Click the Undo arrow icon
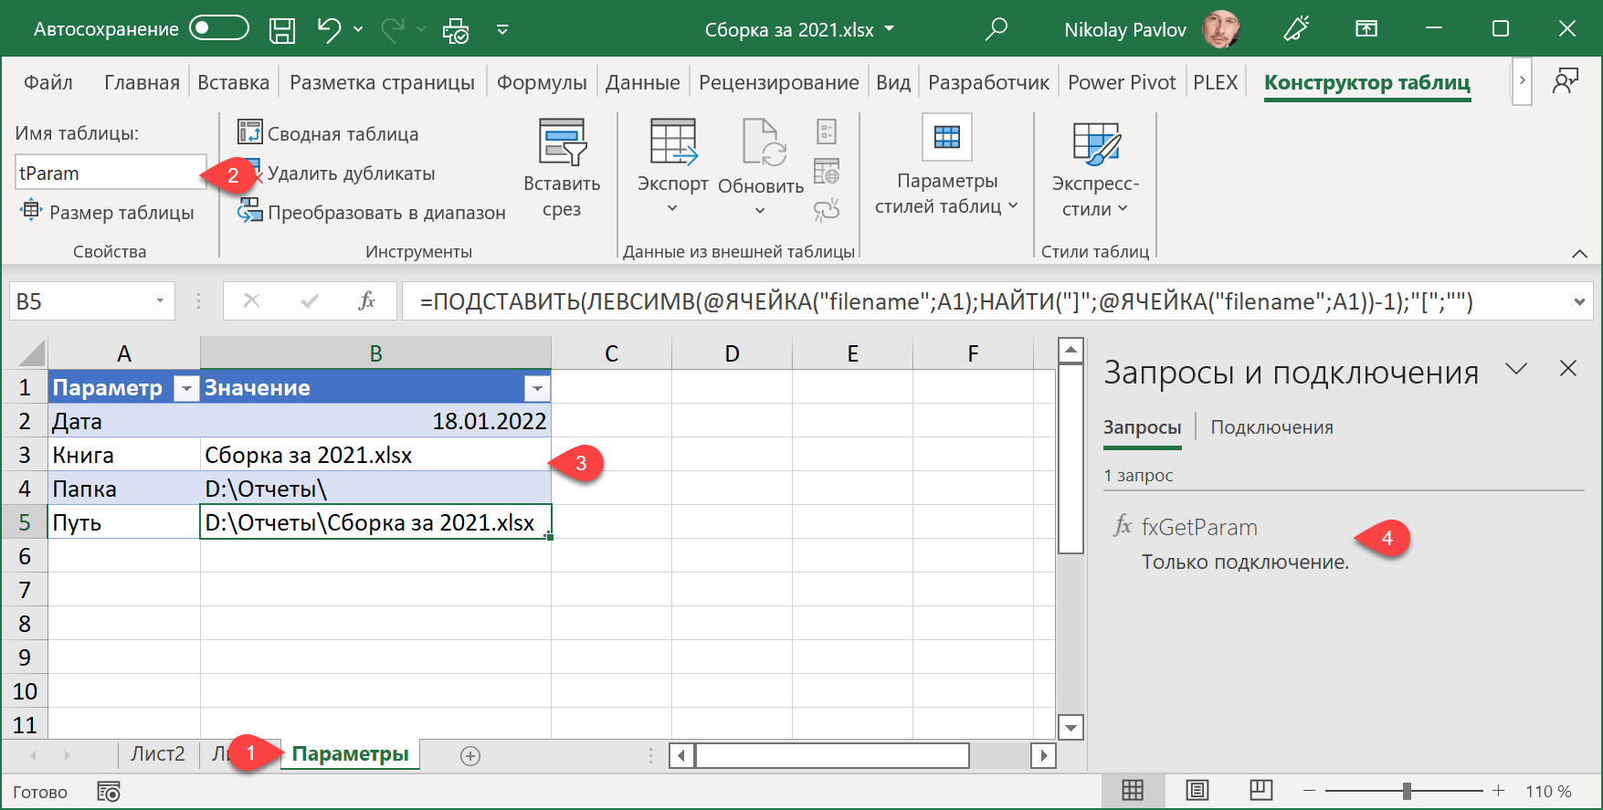Screen dimensions: 1603x810 coord(329,29)
